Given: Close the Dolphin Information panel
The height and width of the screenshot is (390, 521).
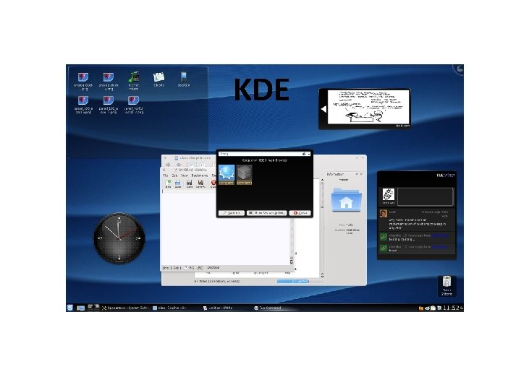Looking at the screenshot, I should pyautogui.click(x=362, y=174).
